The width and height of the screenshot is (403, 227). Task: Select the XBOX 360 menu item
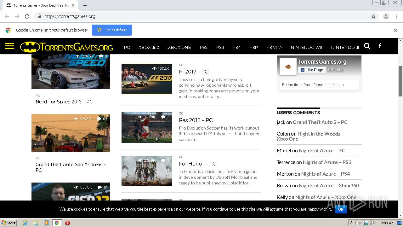point(149,47)
